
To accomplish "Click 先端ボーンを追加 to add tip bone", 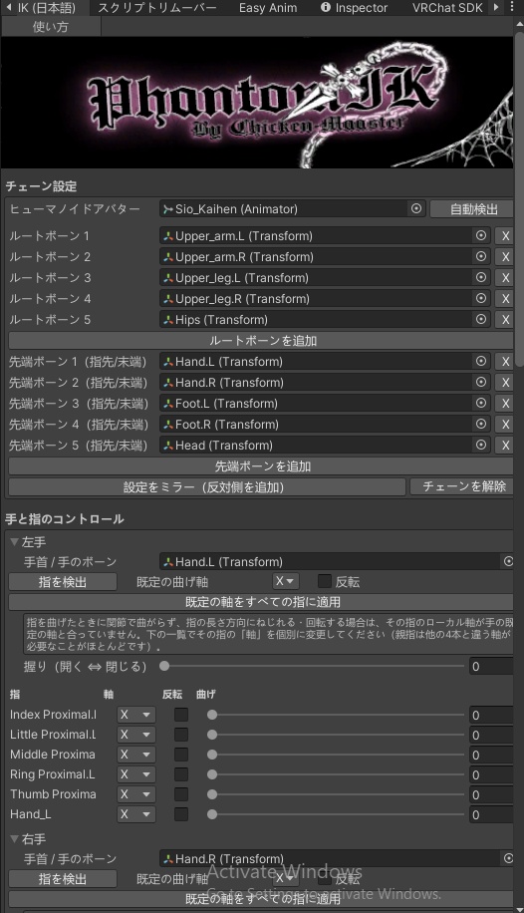I will click(x=261, y=466).
